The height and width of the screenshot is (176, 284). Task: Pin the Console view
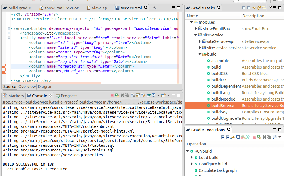click(149, 96)
